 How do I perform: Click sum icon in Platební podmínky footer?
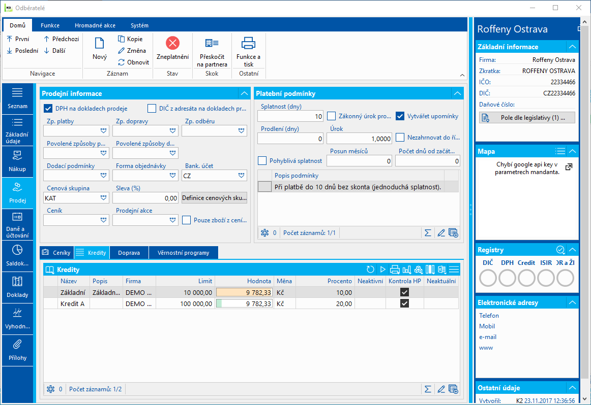click(x=428, y=233)
